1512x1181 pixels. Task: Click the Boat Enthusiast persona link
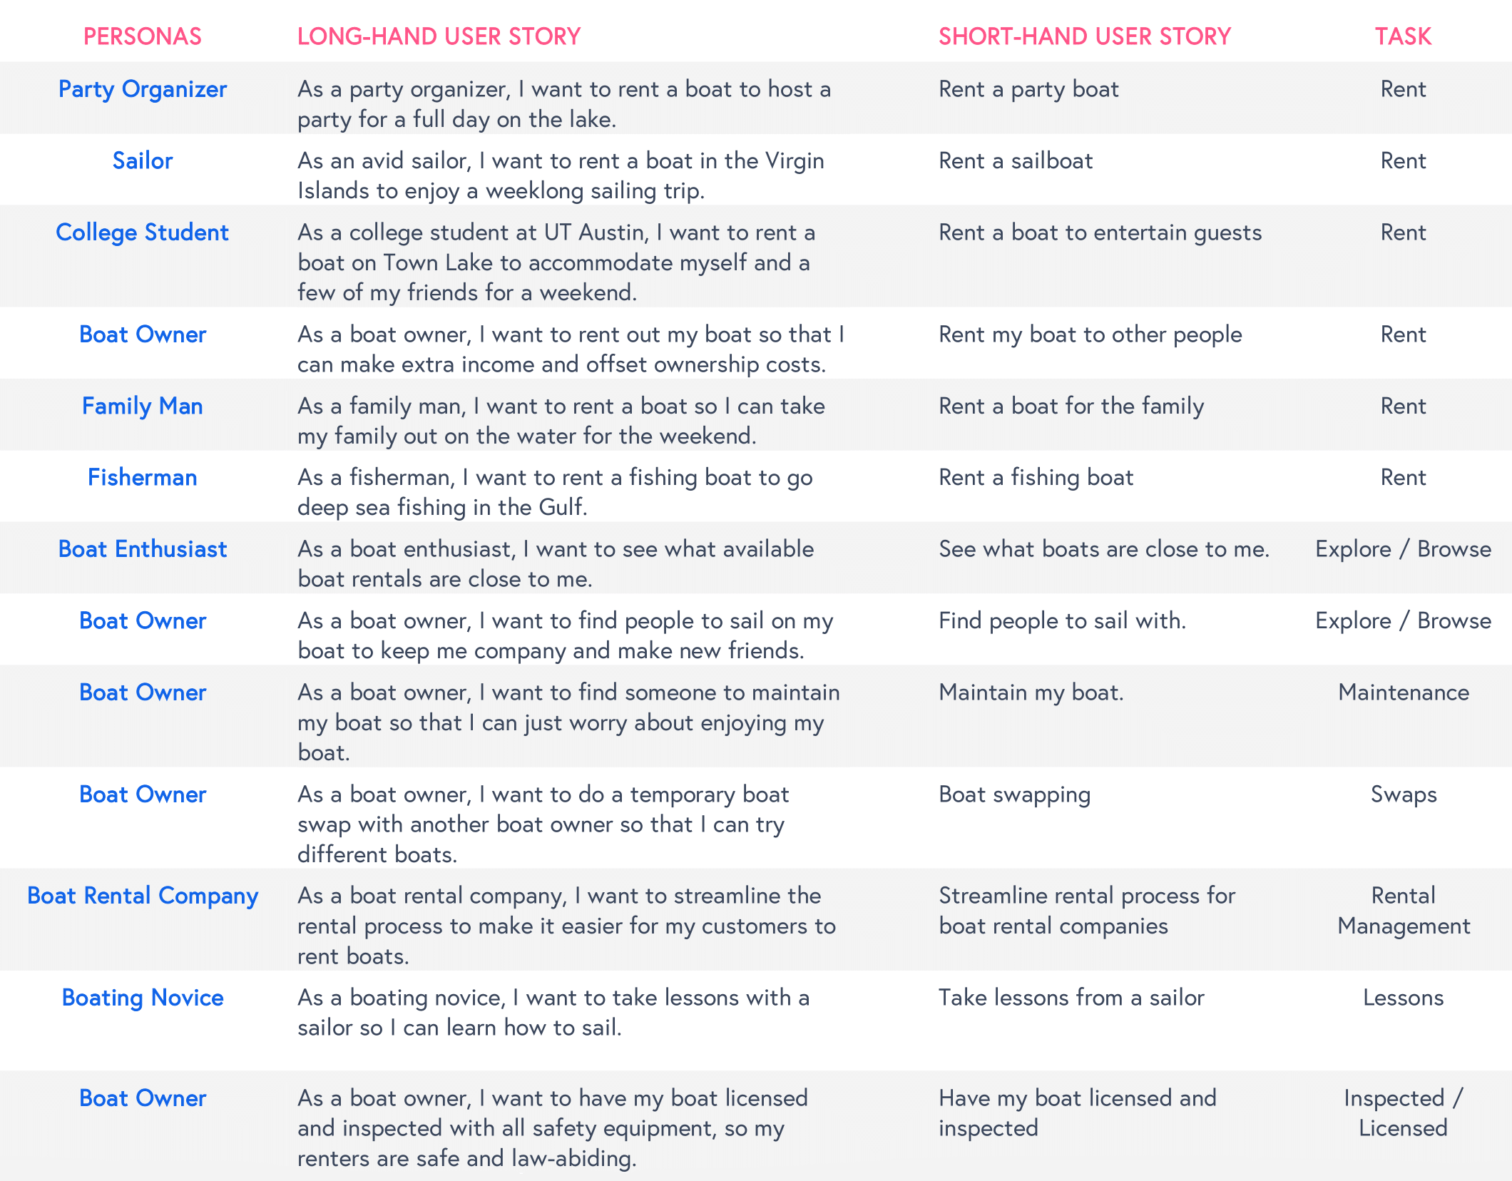pyautogui.click(x=143, y=549)
